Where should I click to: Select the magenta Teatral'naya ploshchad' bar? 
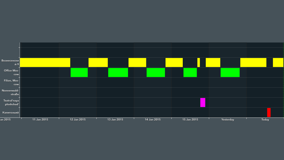coord(203,102)
